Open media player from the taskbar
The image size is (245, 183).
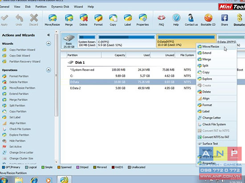pos(49,180)
